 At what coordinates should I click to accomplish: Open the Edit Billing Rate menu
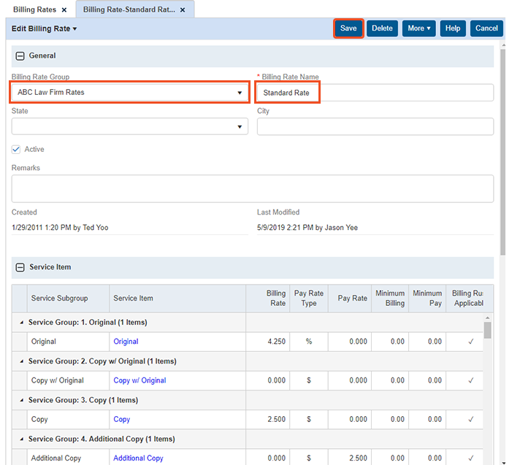point(45,28)
